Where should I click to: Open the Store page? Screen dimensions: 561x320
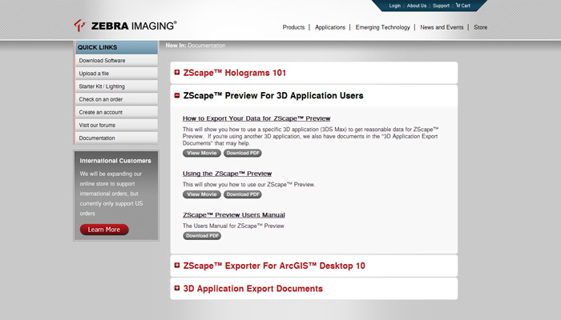[x=481, y=27]
